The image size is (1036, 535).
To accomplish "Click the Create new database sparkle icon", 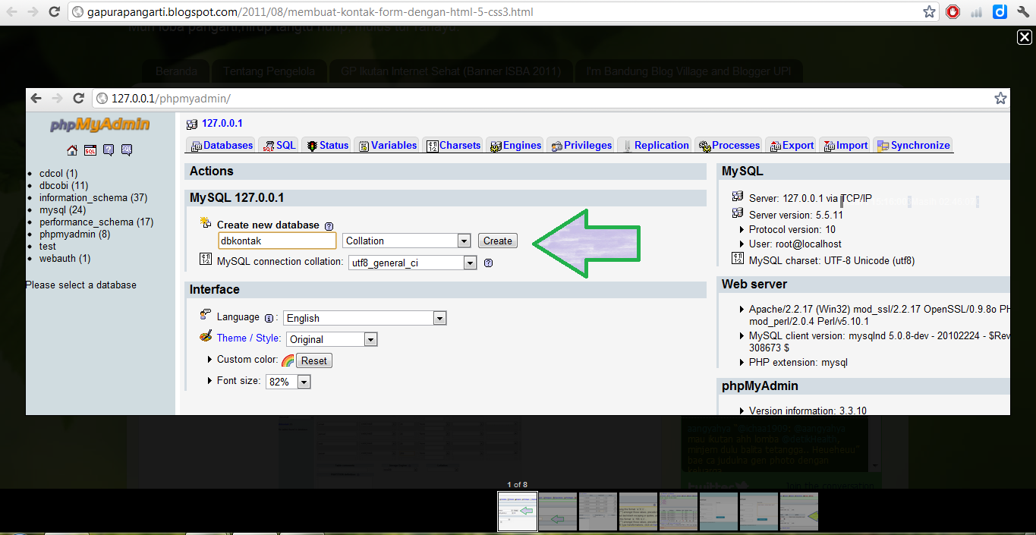I will coord(205,222).
